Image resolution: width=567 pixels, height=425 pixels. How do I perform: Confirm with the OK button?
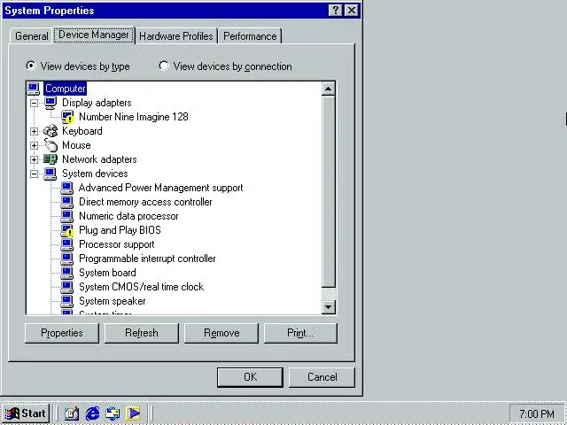click(250, 377)
